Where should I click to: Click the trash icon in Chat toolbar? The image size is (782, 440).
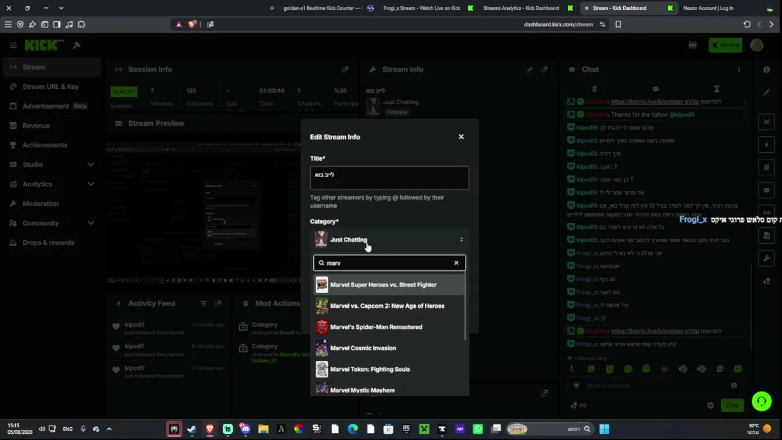click(x=594, y=89)
